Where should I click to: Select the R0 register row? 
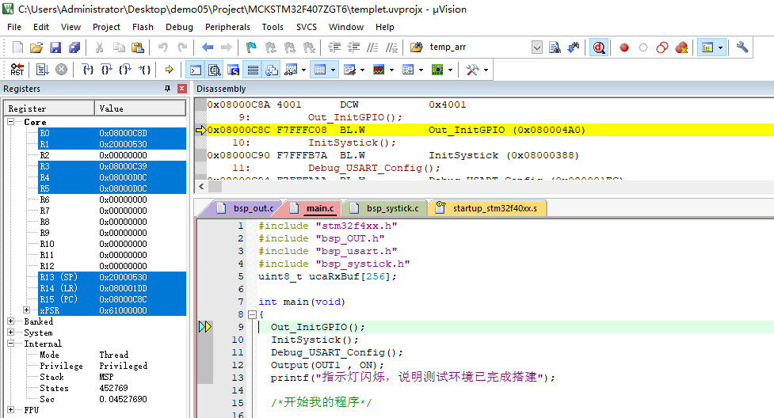point(112,133)
